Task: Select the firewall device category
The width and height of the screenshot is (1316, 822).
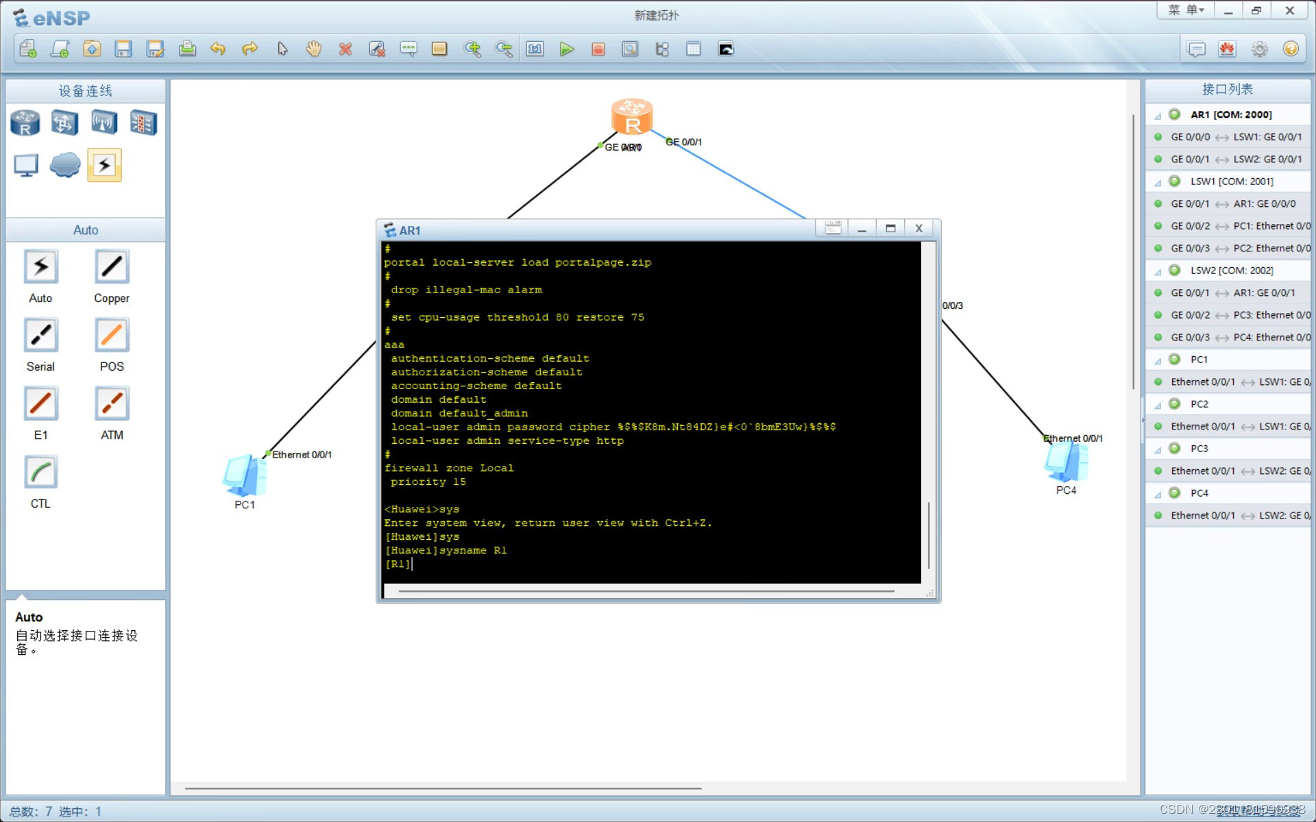Action: 143,123
